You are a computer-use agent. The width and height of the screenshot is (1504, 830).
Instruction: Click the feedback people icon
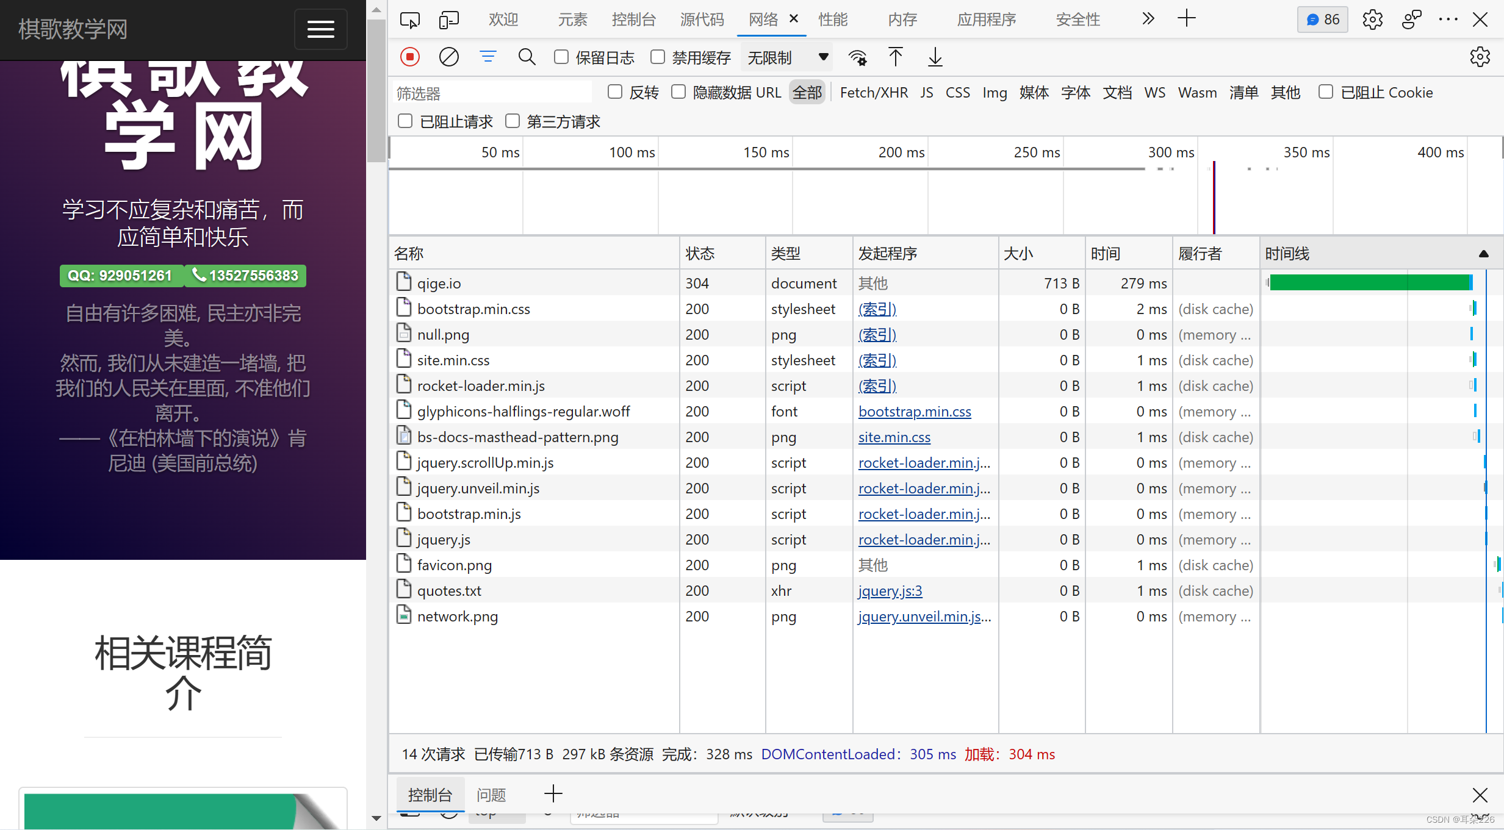[1411, 20]
